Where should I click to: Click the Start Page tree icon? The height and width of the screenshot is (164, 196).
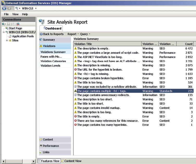(x=7, y=28)
